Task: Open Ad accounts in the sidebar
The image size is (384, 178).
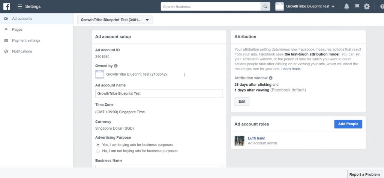Action: [x=36, y=19]
